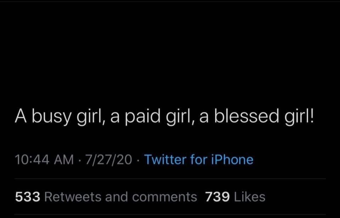This screenshot has width=340, height=218.
Task: Click the word 'Twitter' in source link
Action: click(165, 159)
